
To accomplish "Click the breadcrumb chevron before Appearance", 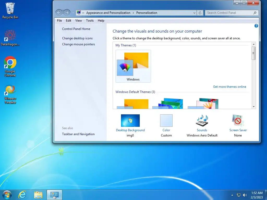I will pos(83,13).
